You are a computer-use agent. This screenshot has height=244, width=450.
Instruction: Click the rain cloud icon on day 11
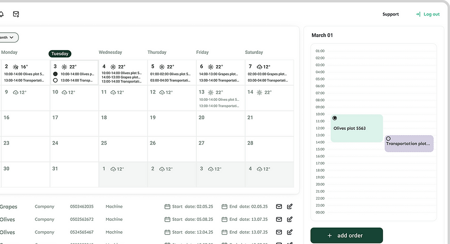point(113,93)
